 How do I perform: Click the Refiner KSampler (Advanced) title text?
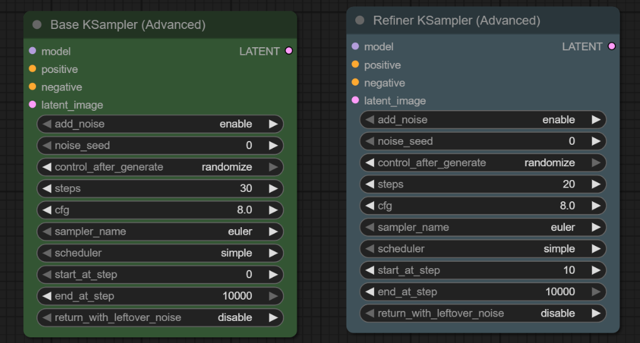456,21
